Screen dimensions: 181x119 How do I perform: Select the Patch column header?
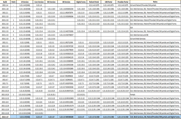tap(14, 1)
